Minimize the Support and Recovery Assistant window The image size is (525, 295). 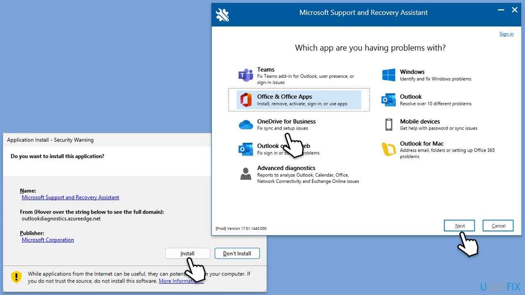tap(501, 10)
